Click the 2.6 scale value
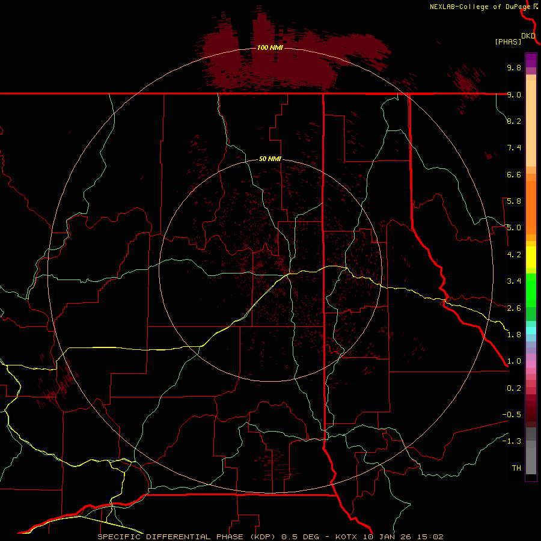This screenshot has height=541, width=541. 514,308
